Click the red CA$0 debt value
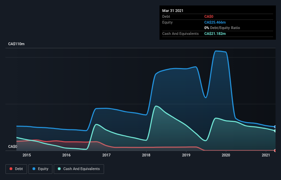Image resolution: width=281 pixels, height=180 pixels. tap(209, 16)
